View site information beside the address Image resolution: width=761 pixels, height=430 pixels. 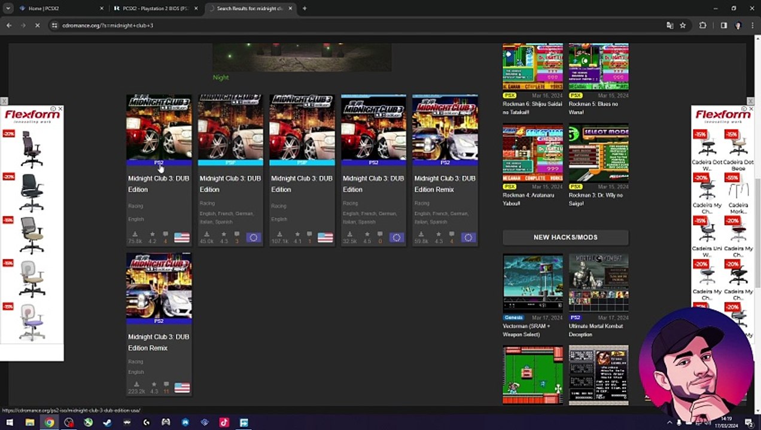54,26
